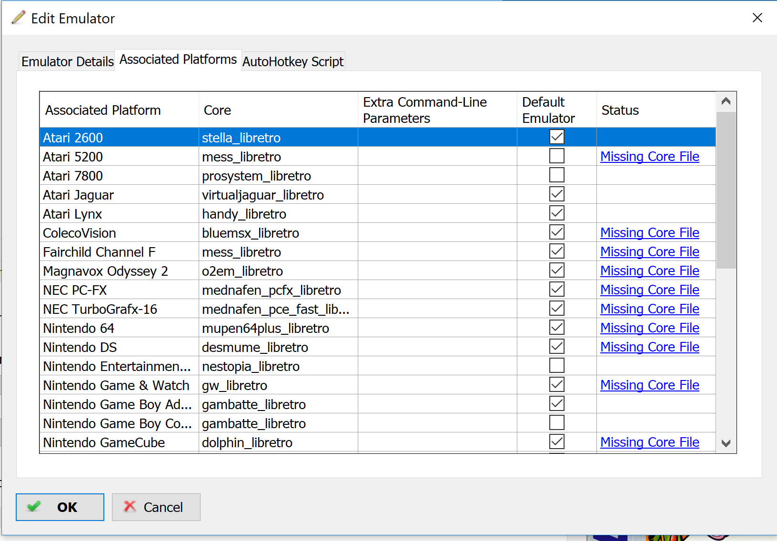Uncheck Default Emulator for Nintendo GameCube
Viewport: 777px width, 541px height.
click(557, 442)
